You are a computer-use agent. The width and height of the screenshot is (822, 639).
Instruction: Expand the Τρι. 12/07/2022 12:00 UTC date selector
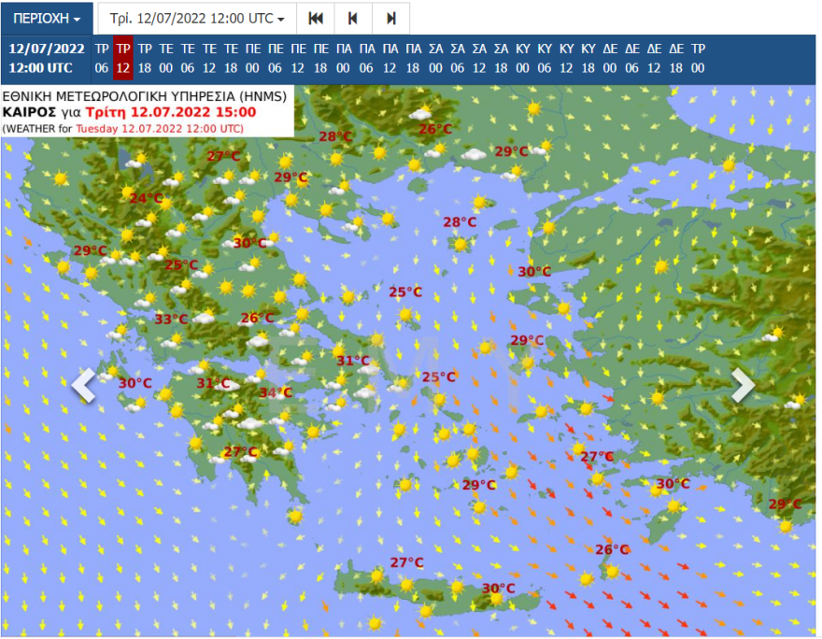coord(197,18)
